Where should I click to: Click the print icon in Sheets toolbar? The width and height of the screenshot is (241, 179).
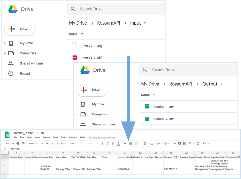(x=18, y=144)
